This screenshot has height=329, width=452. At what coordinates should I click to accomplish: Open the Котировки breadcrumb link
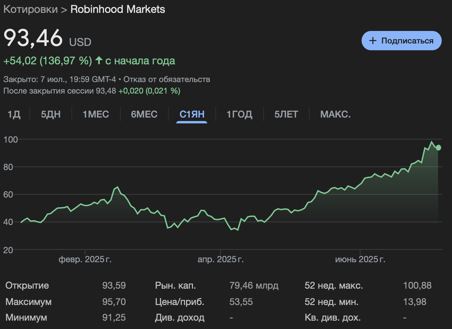point(31,9)
